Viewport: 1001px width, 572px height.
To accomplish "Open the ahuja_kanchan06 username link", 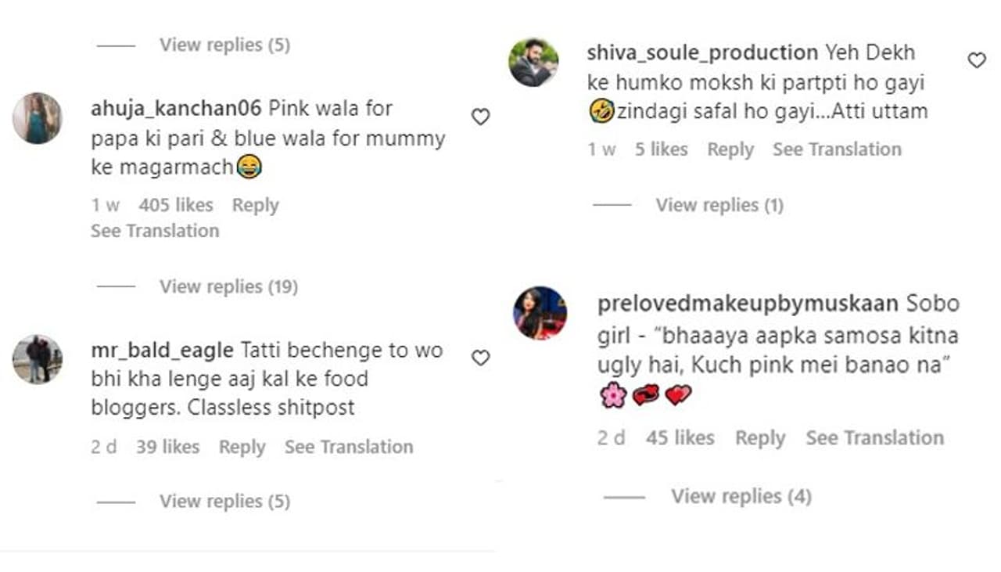I will [x=176, y=108].
